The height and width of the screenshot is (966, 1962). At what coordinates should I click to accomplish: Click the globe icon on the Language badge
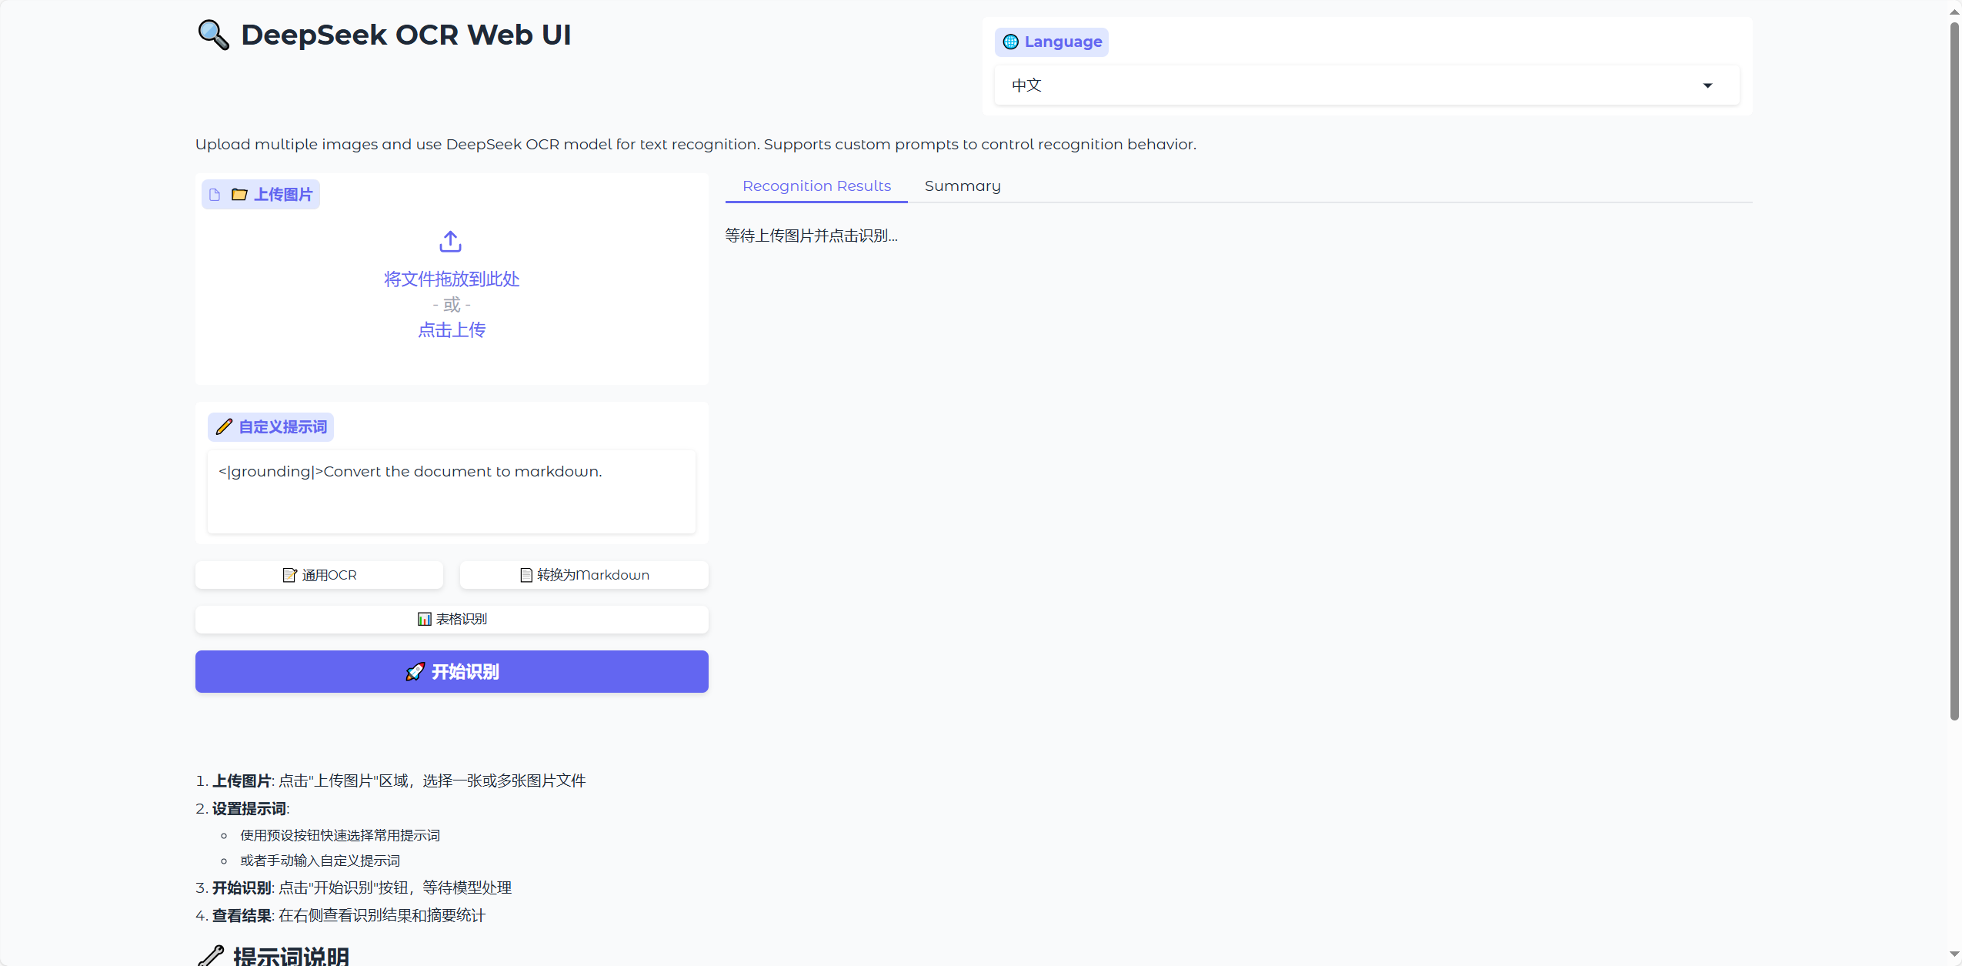coord(1010,42)
